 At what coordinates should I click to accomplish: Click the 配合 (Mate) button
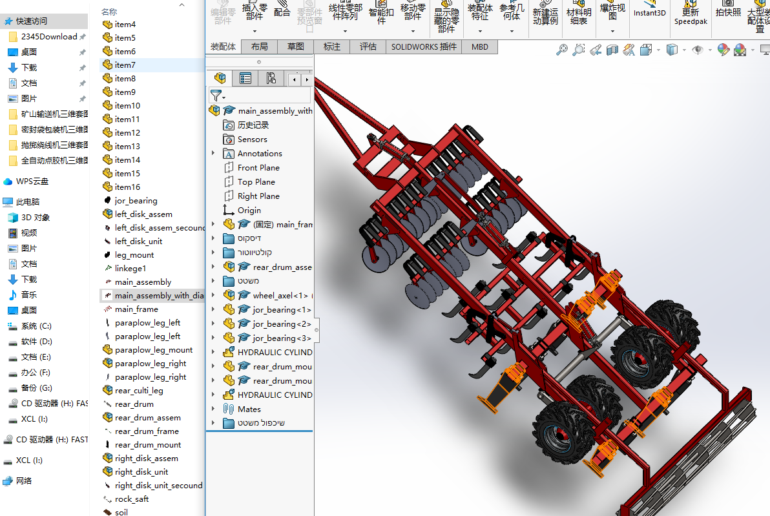click(x=282, y=12)
